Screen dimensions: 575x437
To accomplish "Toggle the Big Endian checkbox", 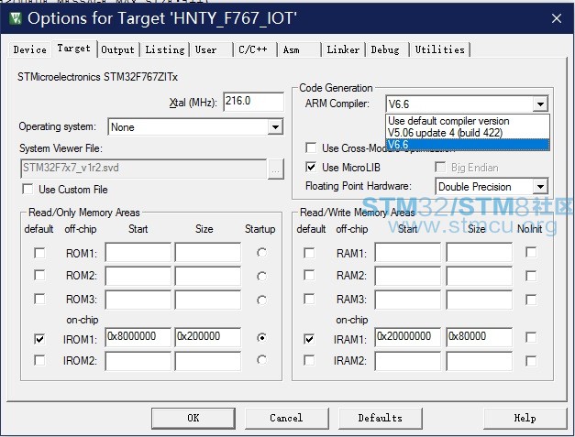I will tap(440, 168).
